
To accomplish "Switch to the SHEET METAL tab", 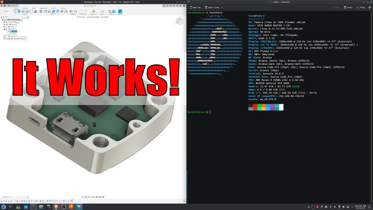I will [43, 8].
